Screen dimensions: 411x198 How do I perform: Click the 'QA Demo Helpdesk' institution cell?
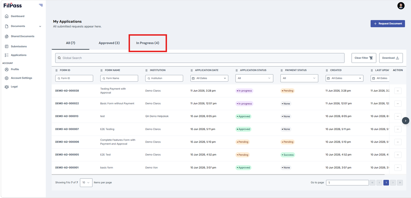click(x=157, y=116)
